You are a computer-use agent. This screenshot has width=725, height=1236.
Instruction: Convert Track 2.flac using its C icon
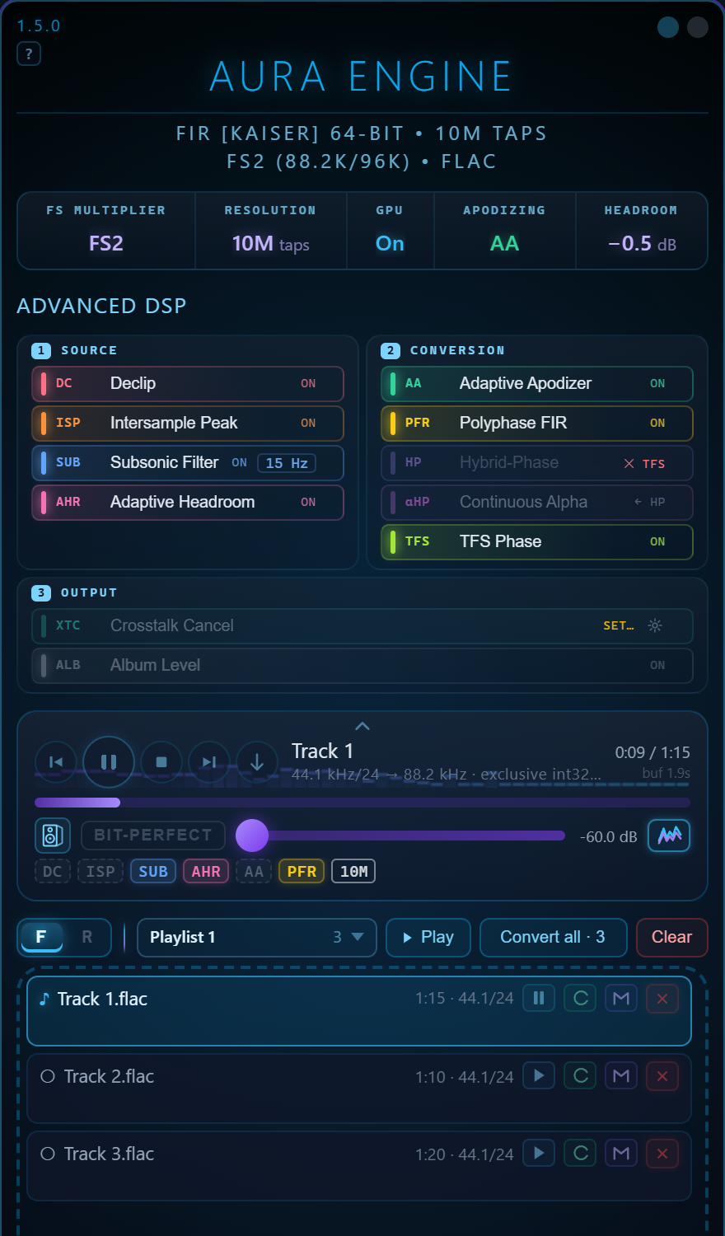(x=580, y=1075)
